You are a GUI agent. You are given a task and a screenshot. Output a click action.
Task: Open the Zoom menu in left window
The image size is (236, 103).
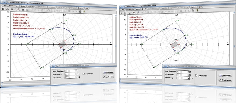point(23,6)
